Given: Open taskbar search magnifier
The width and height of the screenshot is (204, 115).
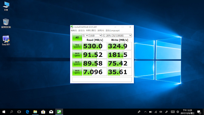Looking at the screenshot, I should click(11, 112).
